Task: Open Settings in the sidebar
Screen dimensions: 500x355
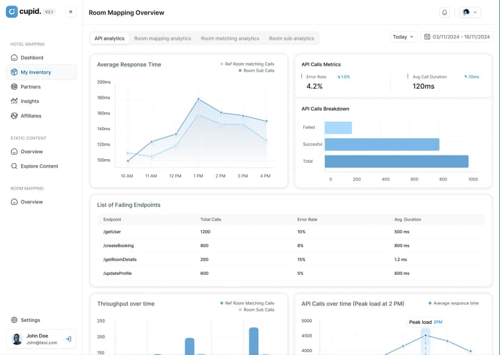Action: (x=30, y=320)
